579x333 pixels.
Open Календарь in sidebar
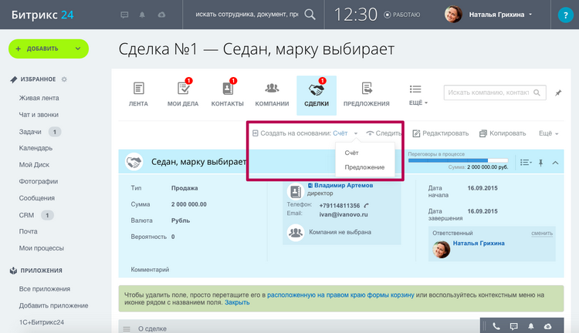[x=36, y=148]
